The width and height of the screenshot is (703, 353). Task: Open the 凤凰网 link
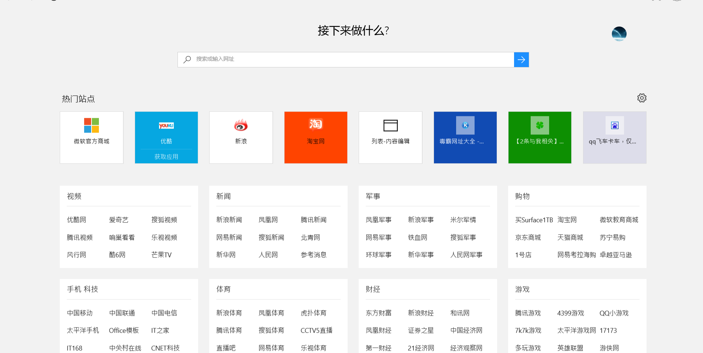point(268,220)
